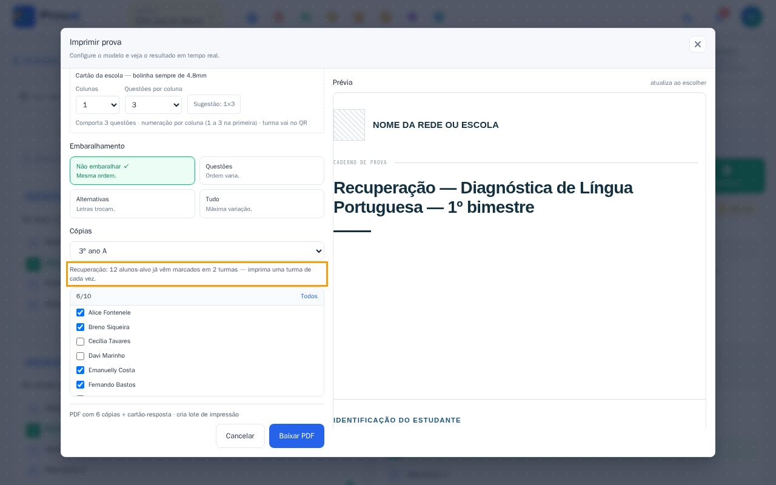776x485 pixels.
Task: Click the Embaralhamento section label
Action: pyautogui.click(x=97, y=146)
